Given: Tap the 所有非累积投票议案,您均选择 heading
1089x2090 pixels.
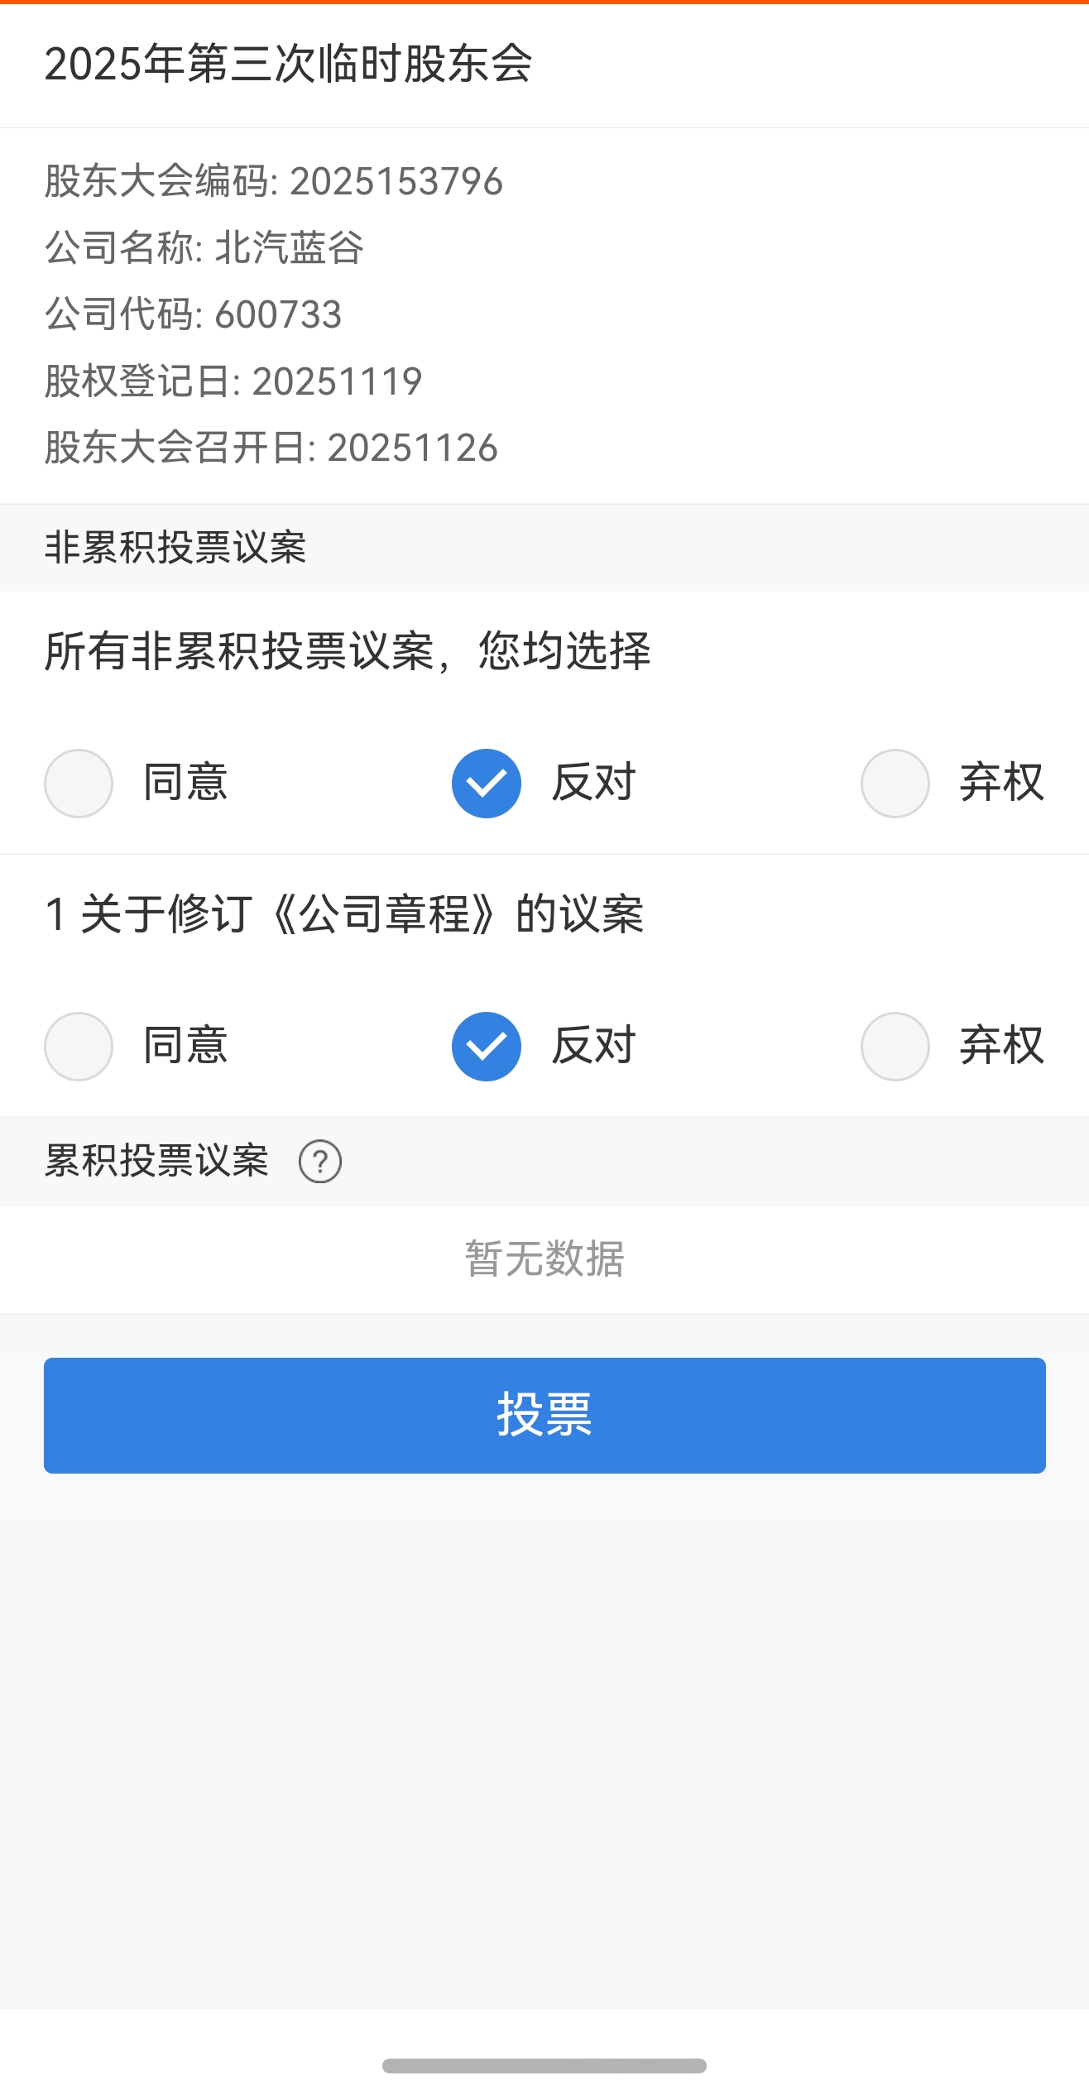Looking at the screenshot, I should pyautogui.click(x=348, y=651).
